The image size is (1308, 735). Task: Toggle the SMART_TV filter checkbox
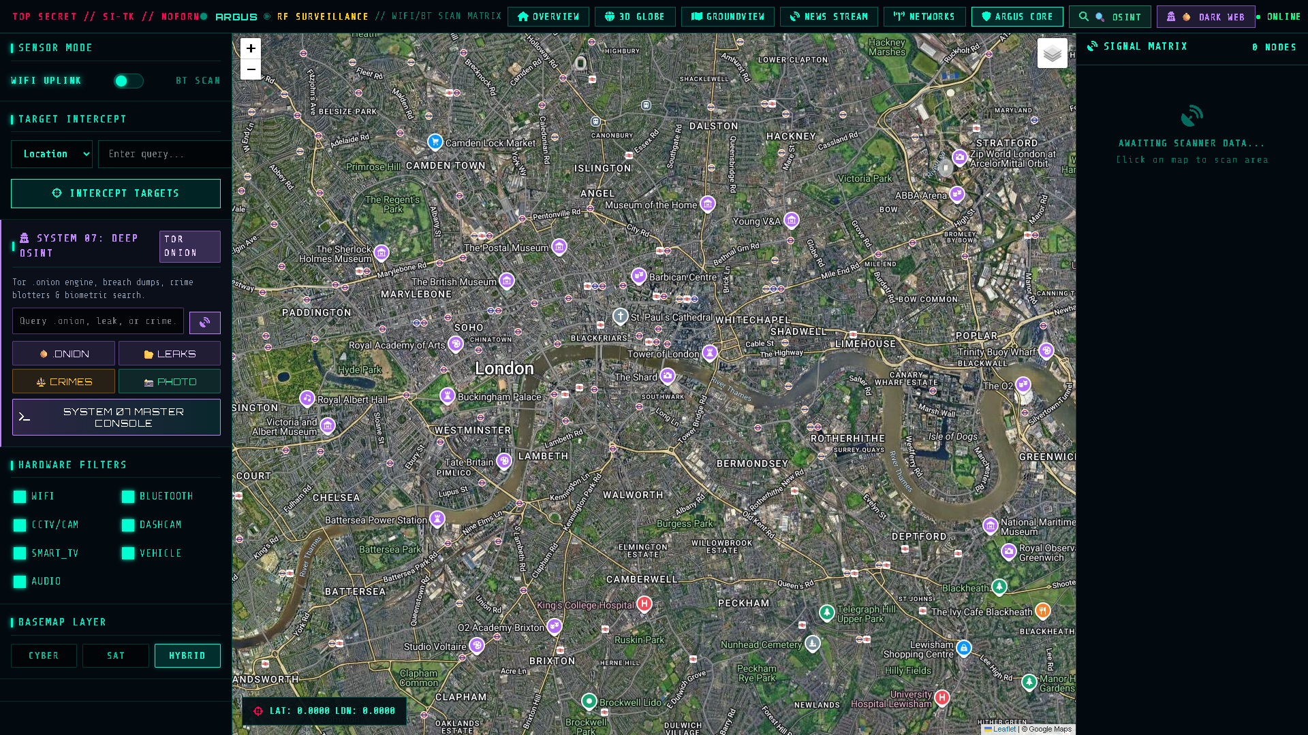coord(20,554)
